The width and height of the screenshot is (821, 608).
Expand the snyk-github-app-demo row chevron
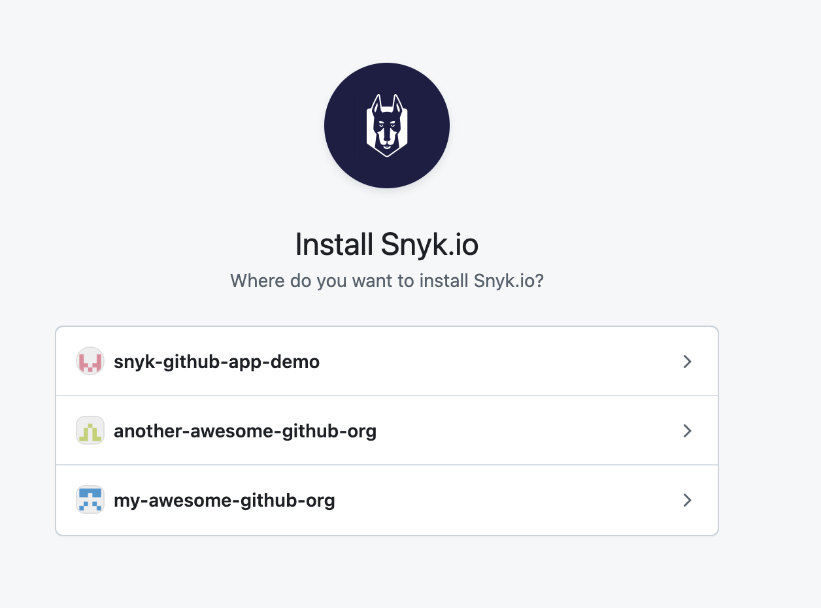tap(687, 361)
